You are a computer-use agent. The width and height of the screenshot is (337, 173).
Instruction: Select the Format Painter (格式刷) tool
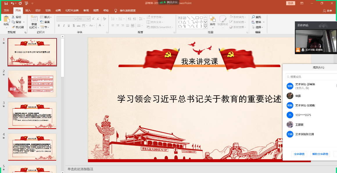point(18,27)
